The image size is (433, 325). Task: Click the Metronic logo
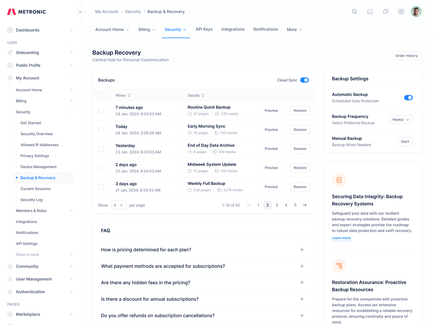27,12
